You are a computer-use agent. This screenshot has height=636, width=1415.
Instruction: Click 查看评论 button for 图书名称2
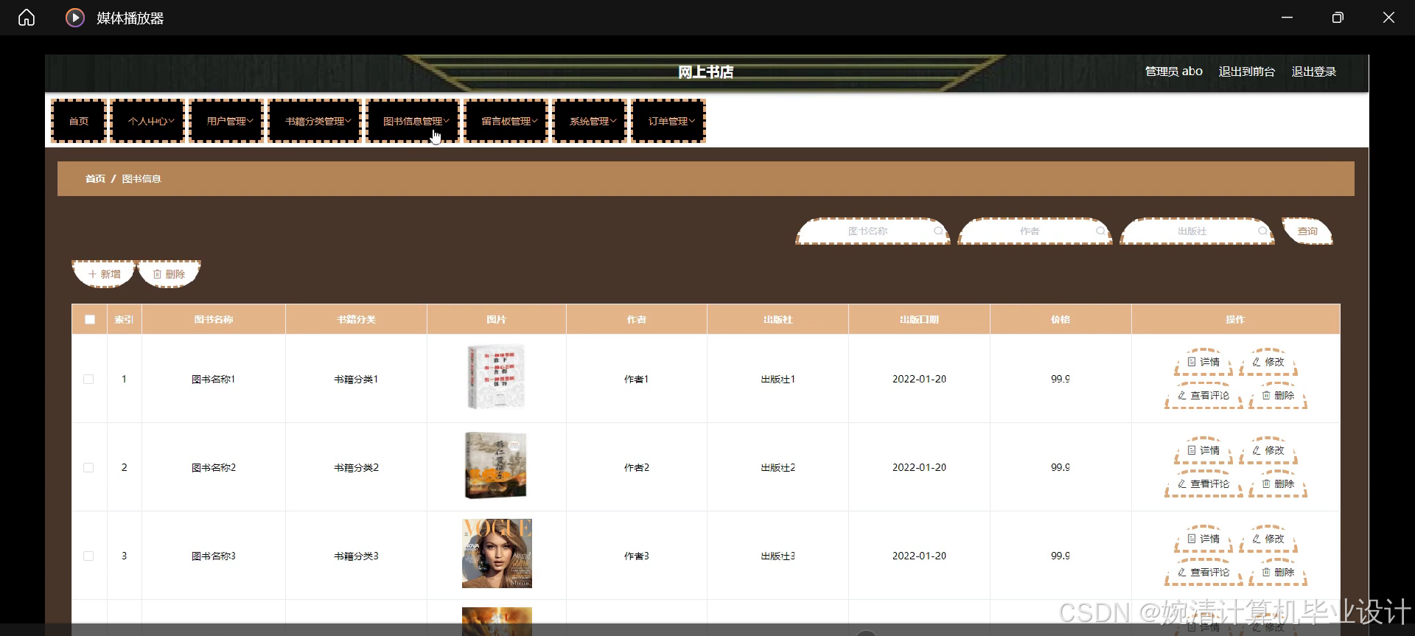[1203, 484]
